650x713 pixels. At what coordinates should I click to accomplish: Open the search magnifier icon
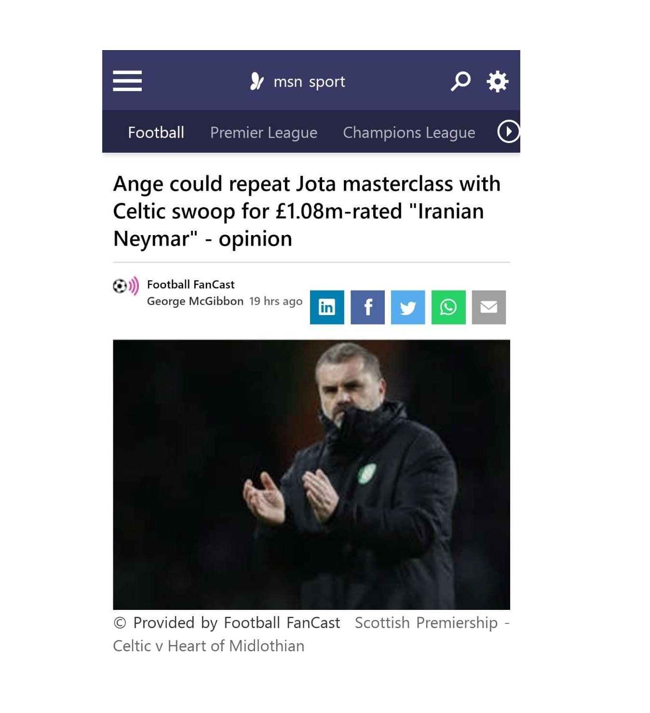(460, 81)
